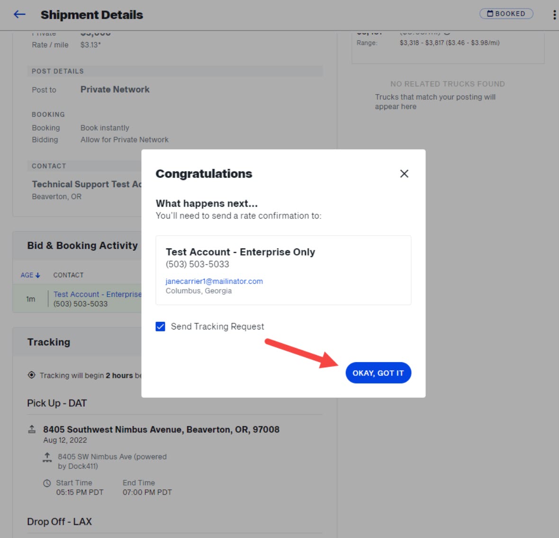Open the Test Account - Enterprise contact link
The width and height of the screenshot is (559, 538).
tap(97, 294)
